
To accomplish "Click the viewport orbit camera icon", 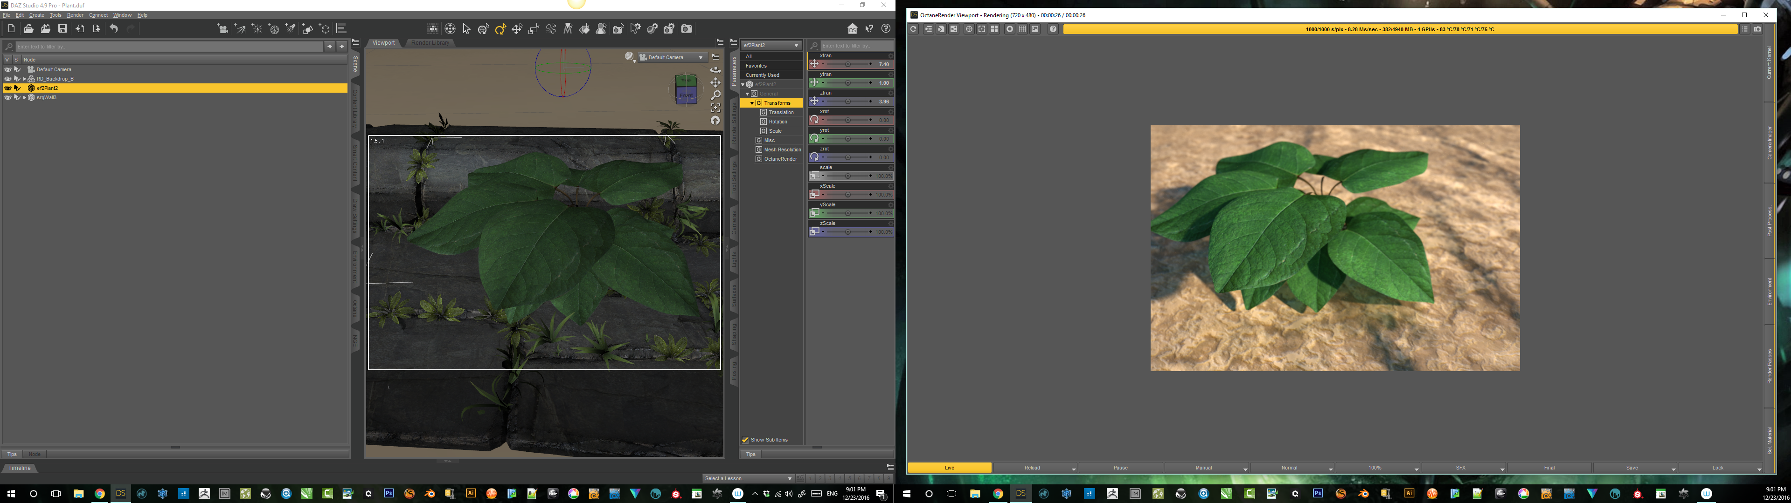I will (715, 69).
